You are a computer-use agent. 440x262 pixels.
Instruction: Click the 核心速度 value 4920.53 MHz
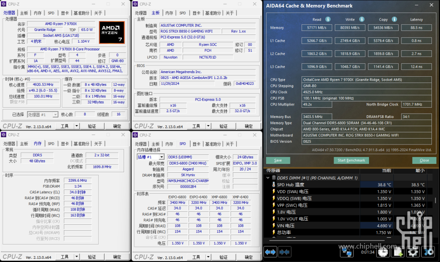[43, 85]
